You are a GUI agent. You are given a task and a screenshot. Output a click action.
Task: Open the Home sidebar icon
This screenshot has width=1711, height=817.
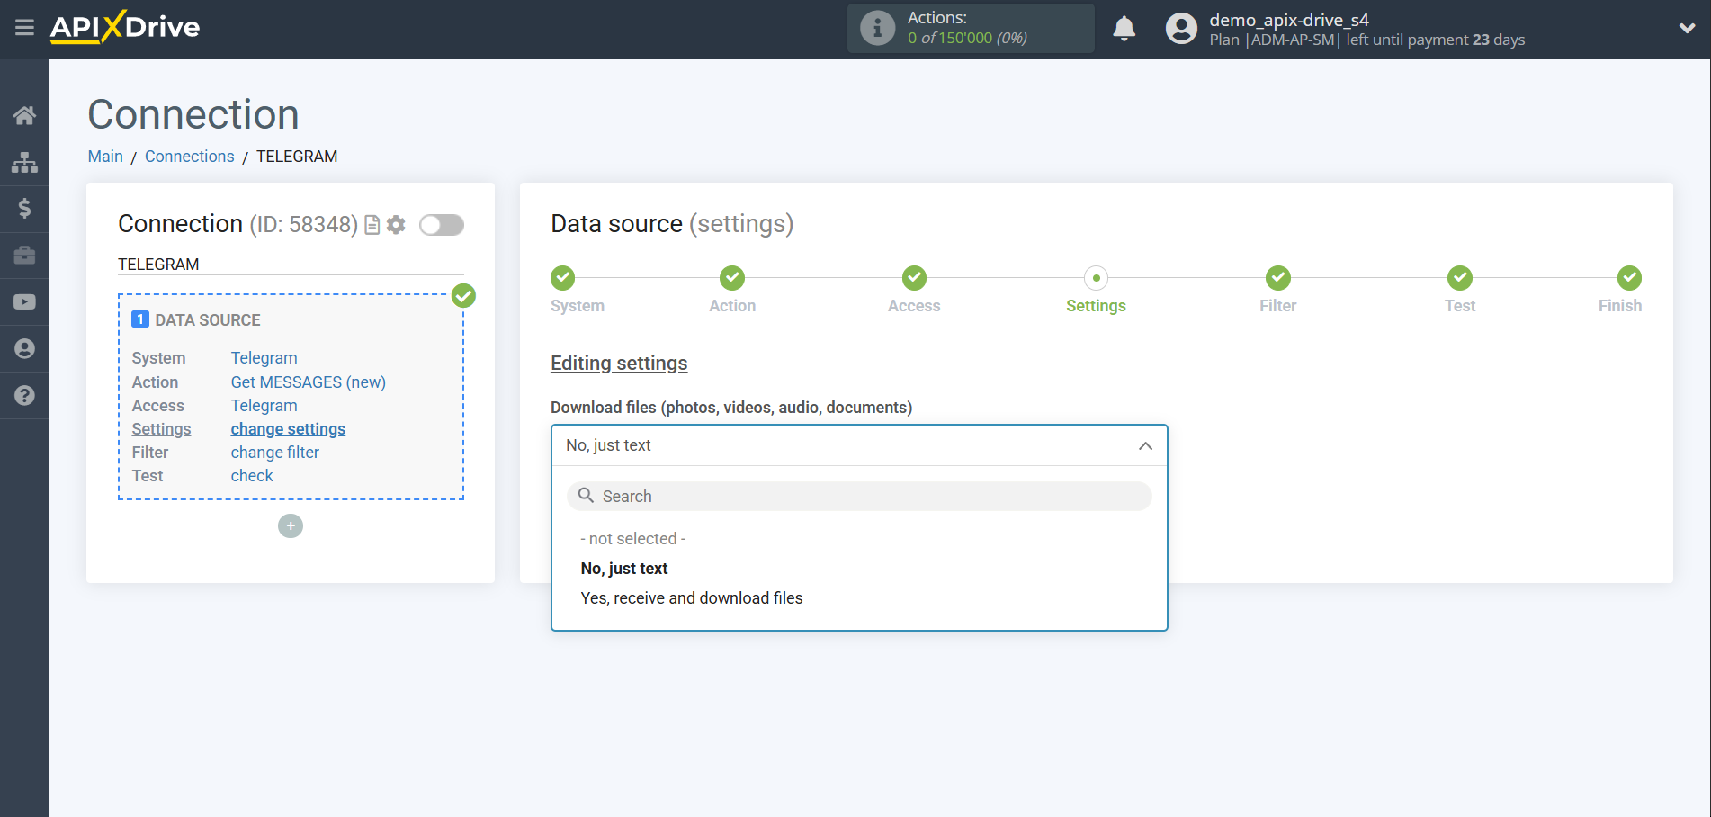pyautogui.click(x=24, y=115)
